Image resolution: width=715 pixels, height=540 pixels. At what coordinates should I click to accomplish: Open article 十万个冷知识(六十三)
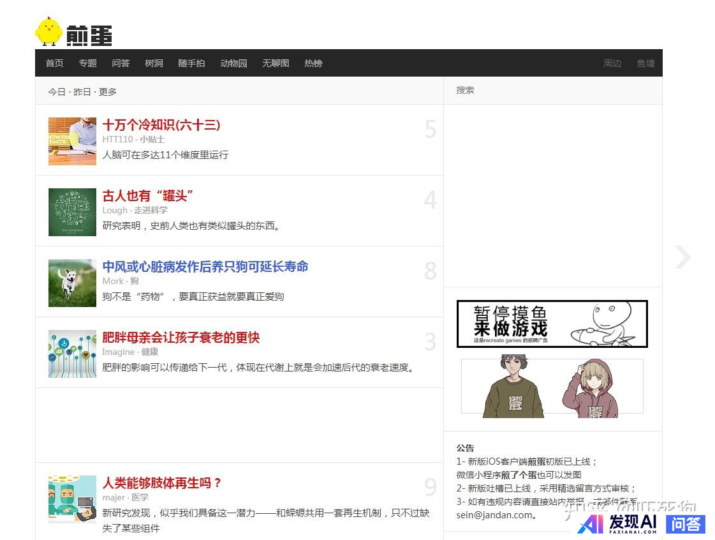(x=161, y=125)
